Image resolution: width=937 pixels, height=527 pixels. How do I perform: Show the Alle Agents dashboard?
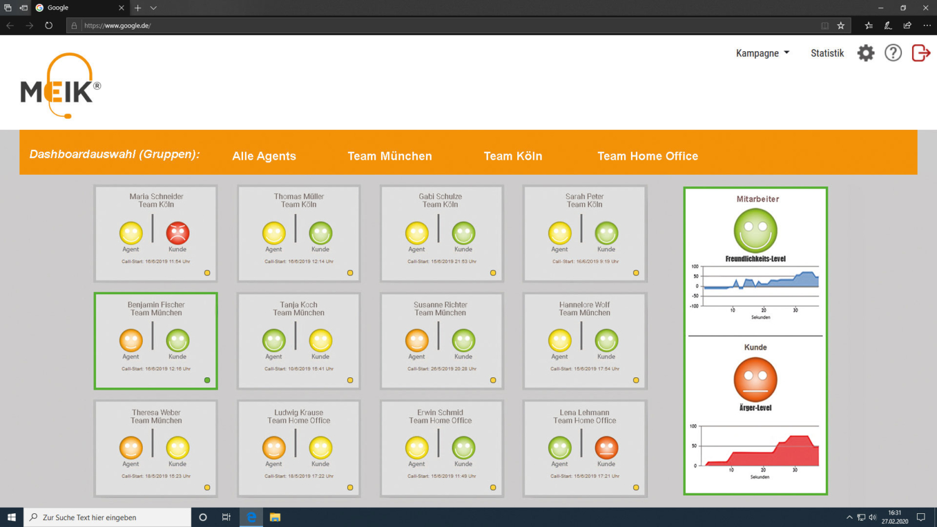(x=264, y=156)
